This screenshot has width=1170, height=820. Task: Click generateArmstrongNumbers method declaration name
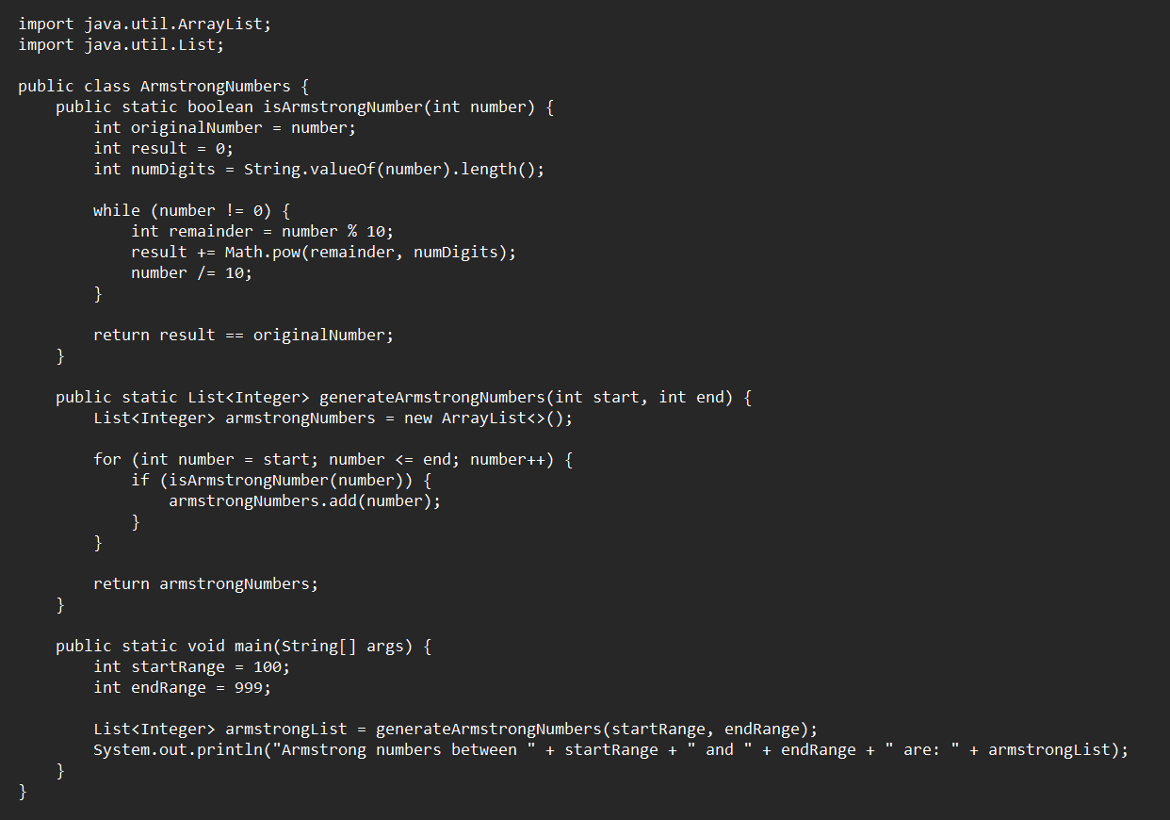pos(431,397)
